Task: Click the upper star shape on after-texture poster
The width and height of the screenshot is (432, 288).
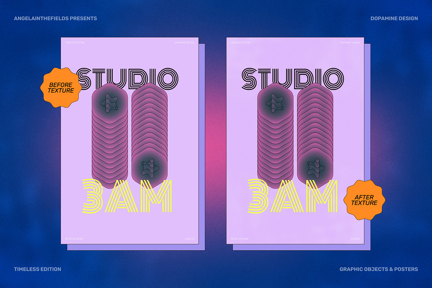Action: [275, 104]
